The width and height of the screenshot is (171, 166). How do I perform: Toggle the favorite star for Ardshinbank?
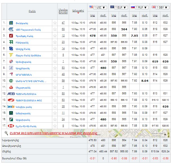pyautogui.click(x=55, y=68)
